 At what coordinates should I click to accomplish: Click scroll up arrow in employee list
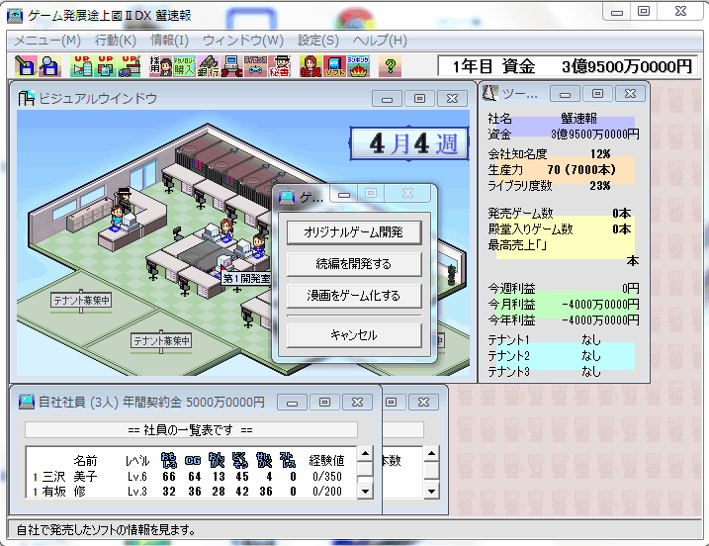pyautogui.click(x=365, y=454)
